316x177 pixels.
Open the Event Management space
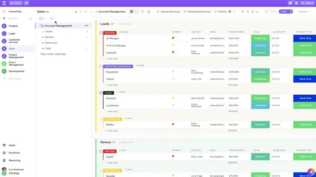pos(16,64)
